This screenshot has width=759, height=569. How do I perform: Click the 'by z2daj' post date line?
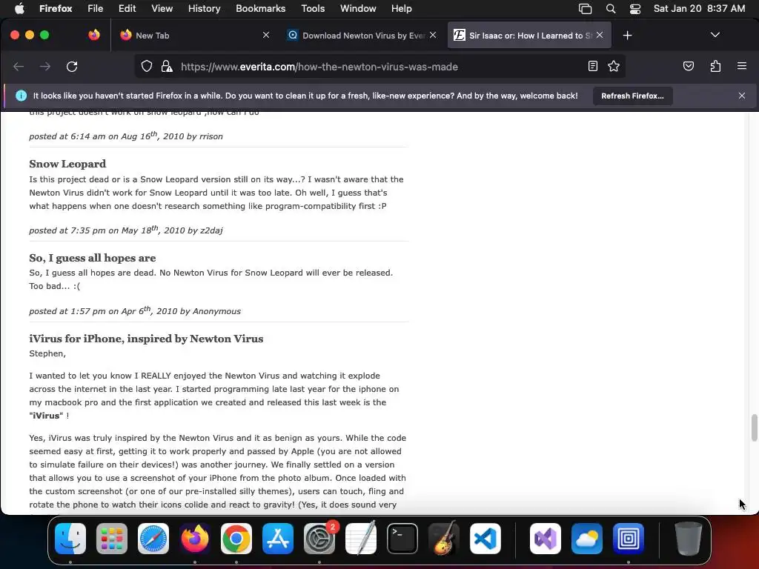pos(126,230)
